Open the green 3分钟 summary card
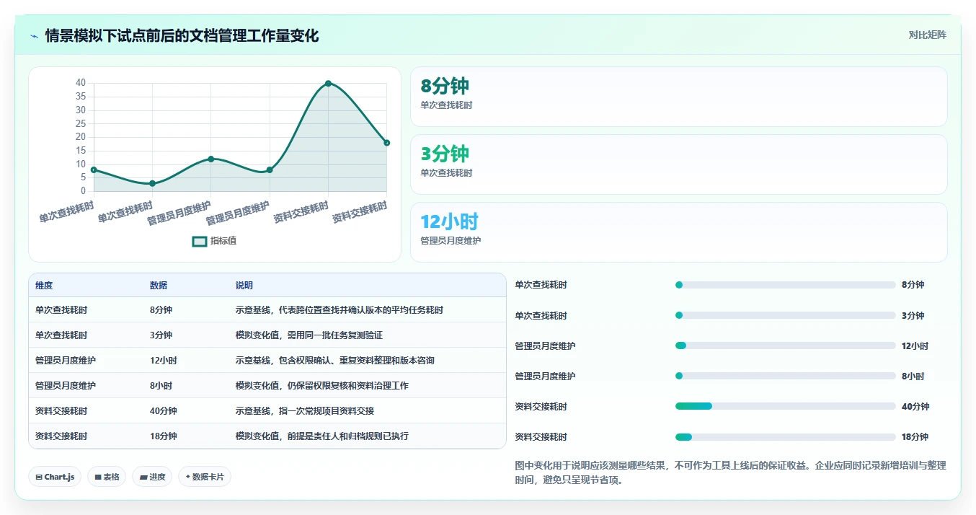This screenshot has width=976, height=515. point(678,164)
